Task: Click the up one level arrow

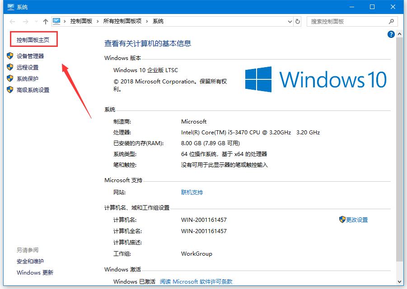Action: pos(45,21)
